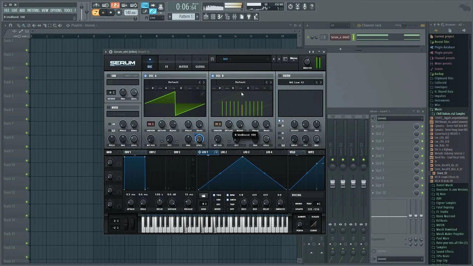Viewport: 473px width, 266px height.
Task: Open the PATTERNS menu
Action: tap(33, 10)
